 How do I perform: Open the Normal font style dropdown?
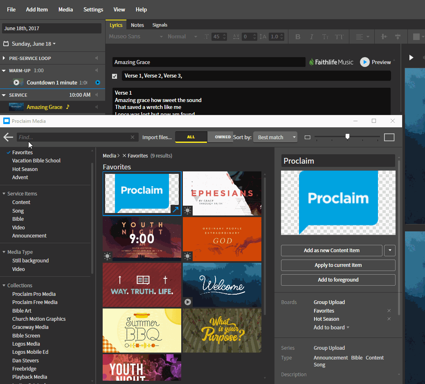tap(182, 36)
